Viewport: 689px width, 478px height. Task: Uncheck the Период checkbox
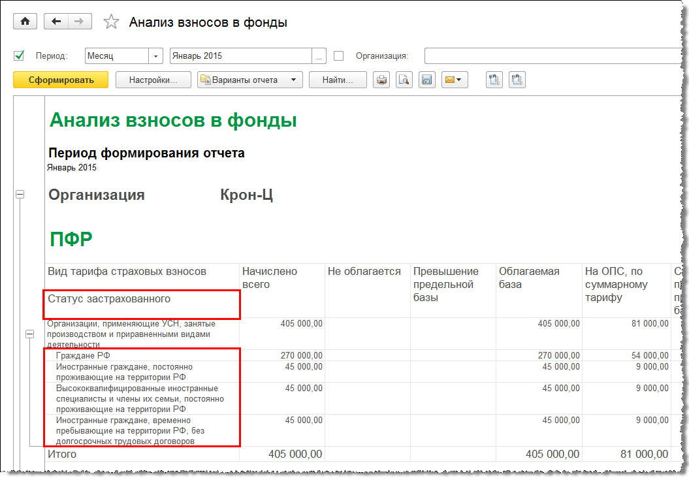[x=19, y=56]
